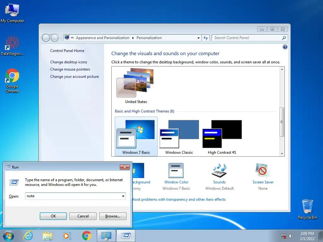Select the High Contrast #1 theme
Viewport: 323px width, 242px height.
(x=222, y=136)
